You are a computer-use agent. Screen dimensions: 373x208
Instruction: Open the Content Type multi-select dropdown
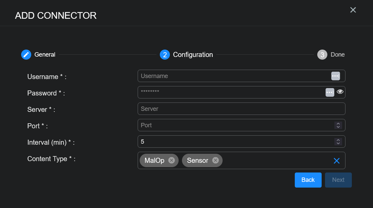tap(275, 161)
